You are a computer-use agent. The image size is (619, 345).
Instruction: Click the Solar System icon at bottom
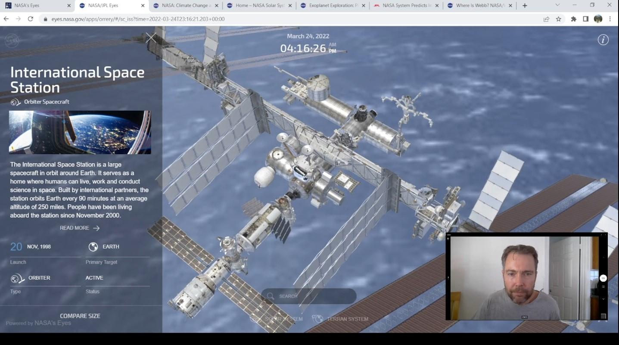256,319
